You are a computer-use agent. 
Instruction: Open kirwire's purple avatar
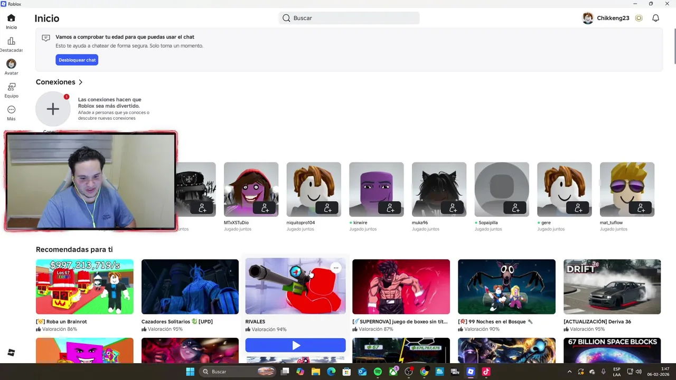click(377, 189)
